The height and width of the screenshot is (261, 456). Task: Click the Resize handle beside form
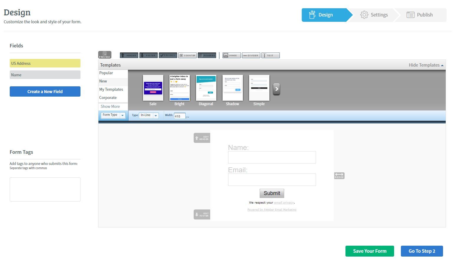click(339, 176)
